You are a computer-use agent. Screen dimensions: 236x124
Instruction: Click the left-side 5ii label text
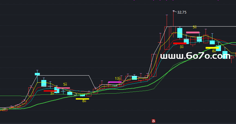pos(65,84)
